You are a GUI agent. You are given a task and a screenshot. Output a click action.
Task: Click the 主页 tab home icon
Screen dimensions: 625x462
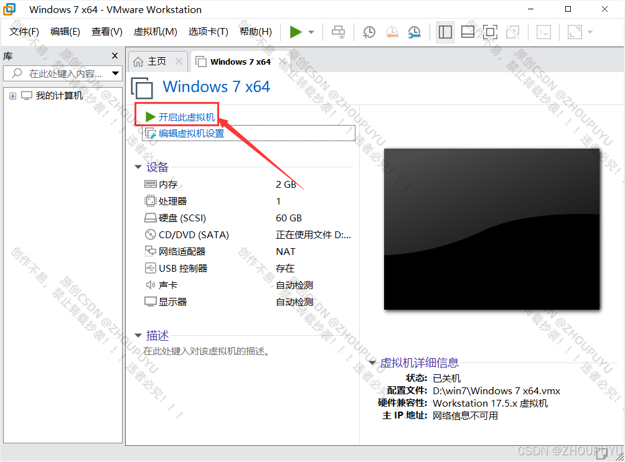[138, 62]
